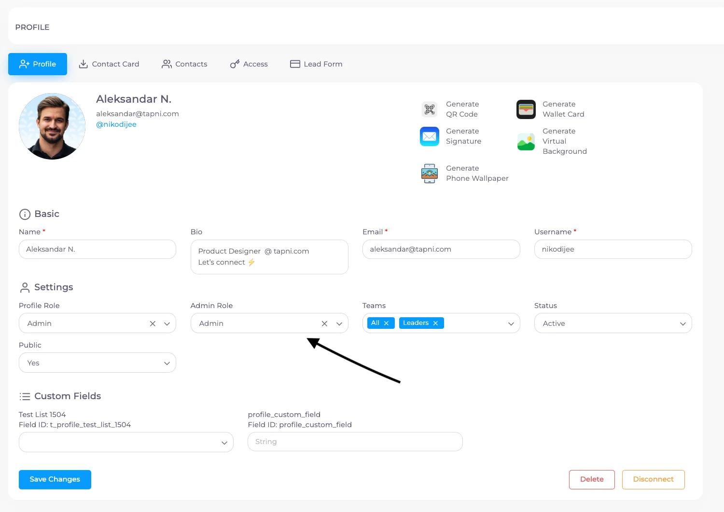This screenshot has width=724, height=512.
Task: Expand the Teams dropdown chevron
Action: click(511, 323)
